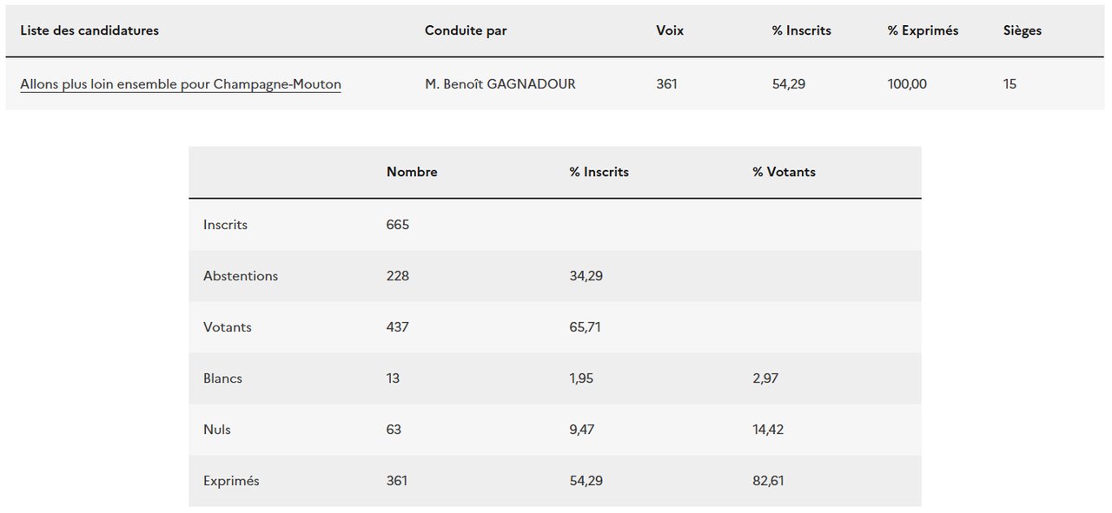
Task: Click the 100,00 expressed percentage value
Action: [x=907, y=84]
